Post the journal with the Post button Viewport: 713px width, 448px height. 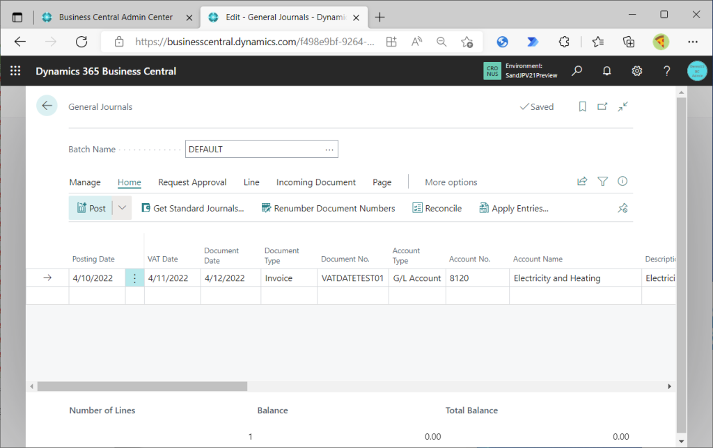tap(91, 208)
